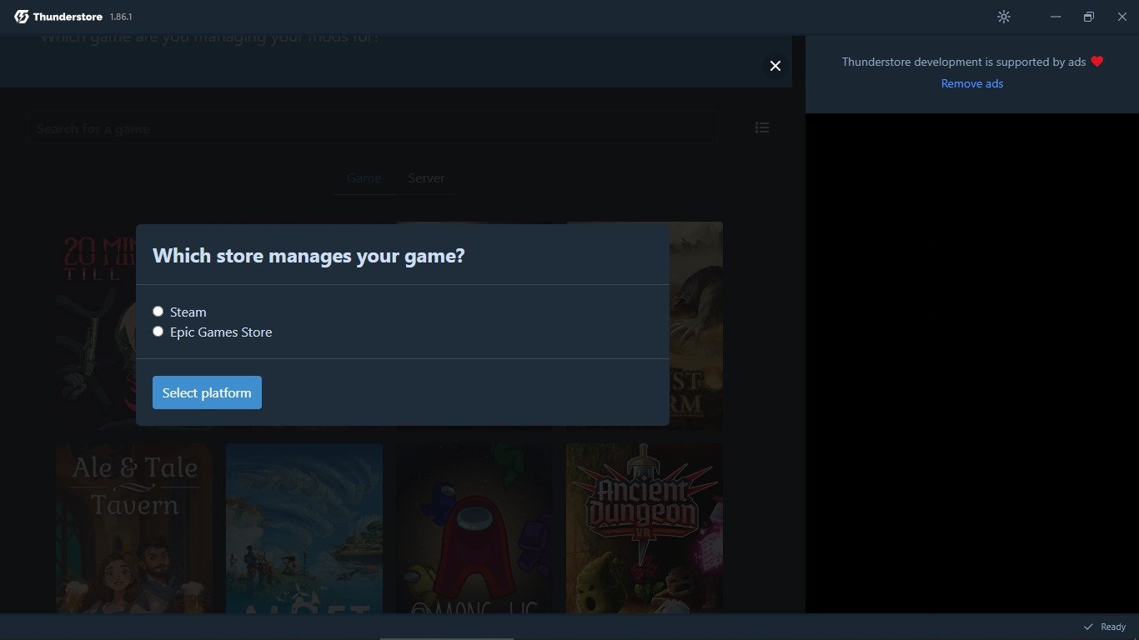
Task: Click the Thunderstore logo icon
Action: [21, 17]
